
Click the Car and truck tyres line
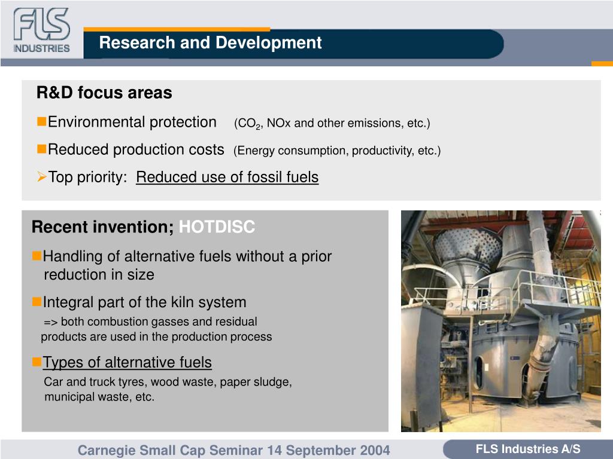168,382
